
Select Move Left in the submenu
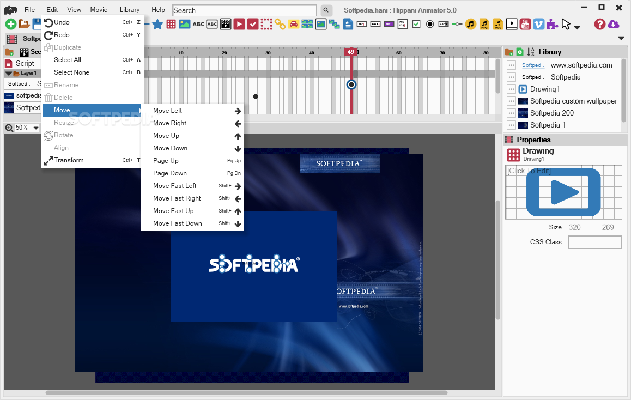[x=192, y=110]
